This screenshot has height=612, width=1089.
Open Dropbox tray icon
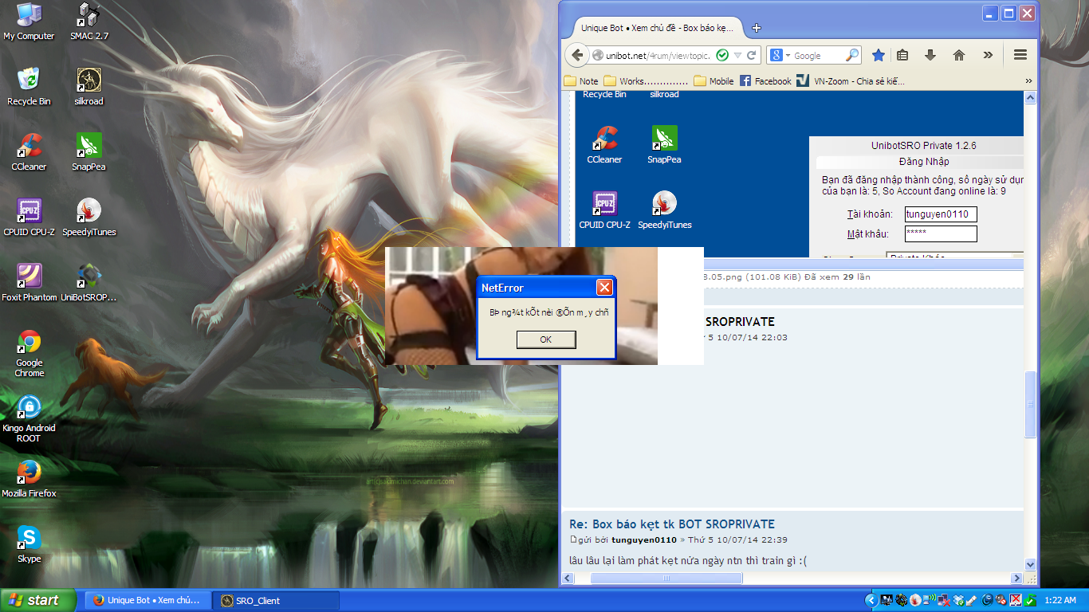point(958,600)
